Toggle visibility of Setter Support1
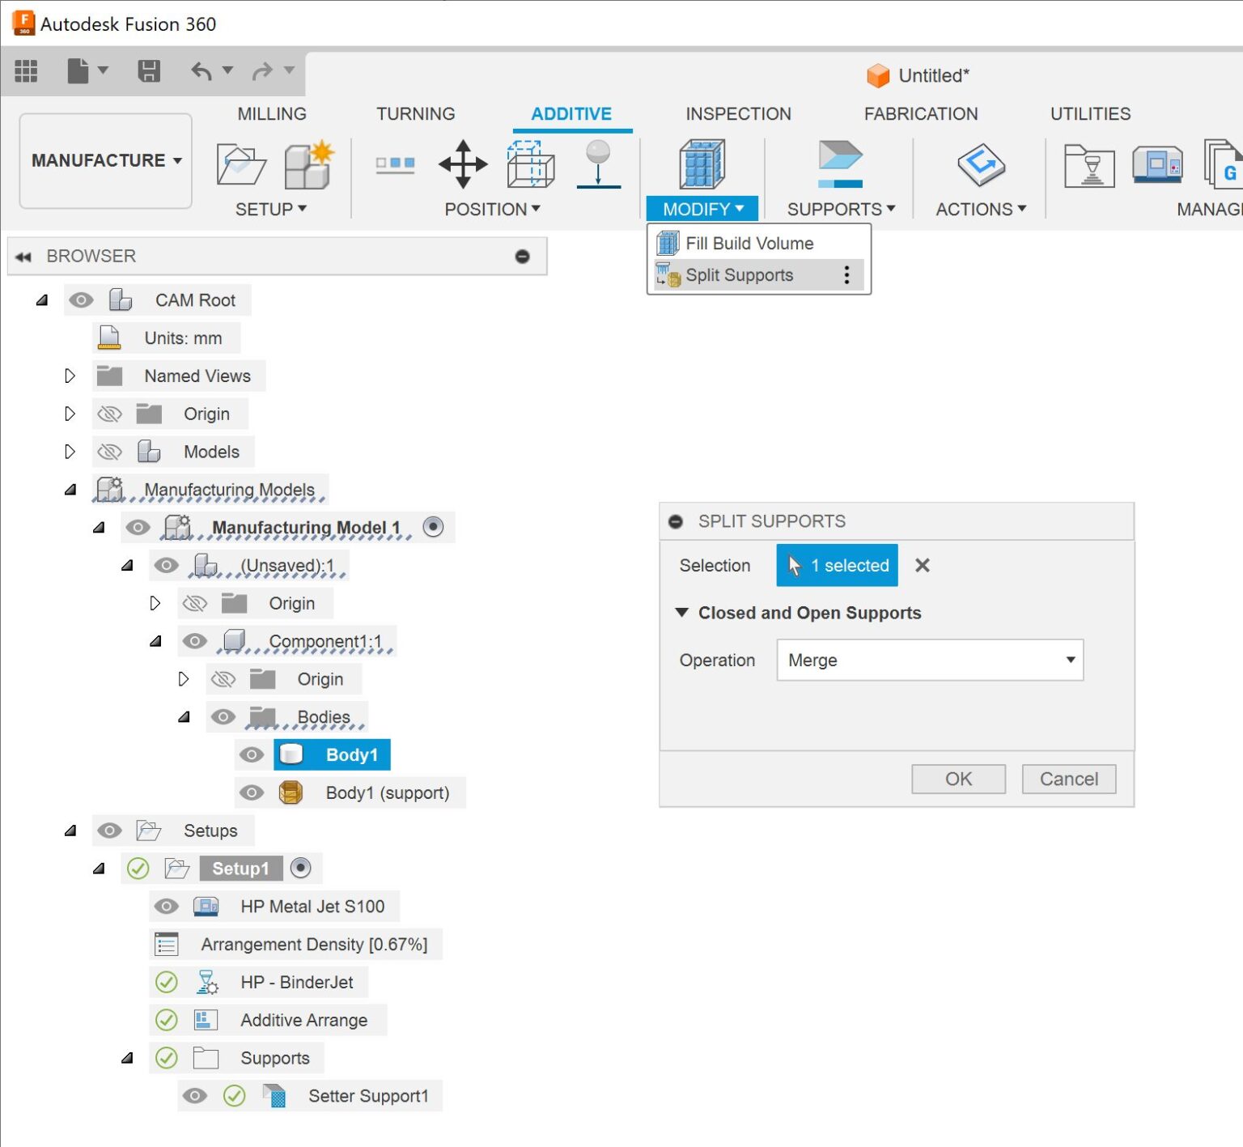Image resolution: width=1243 pixels, height=1147 pixels. click(x=194, y=1095)
